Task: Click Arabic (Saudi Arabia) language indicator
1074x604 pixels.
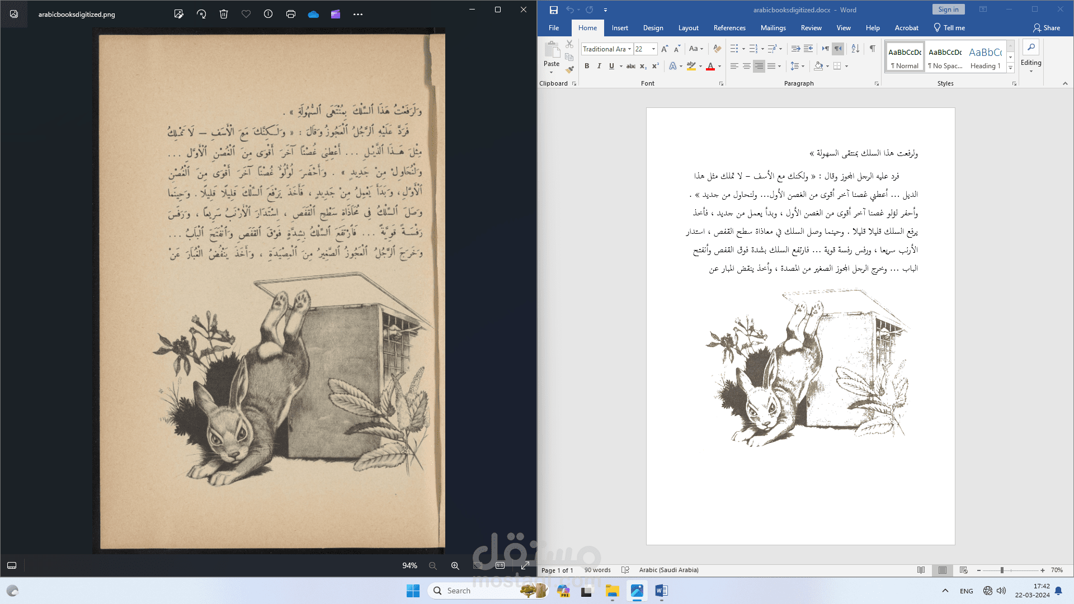Action: coord(668,570)
